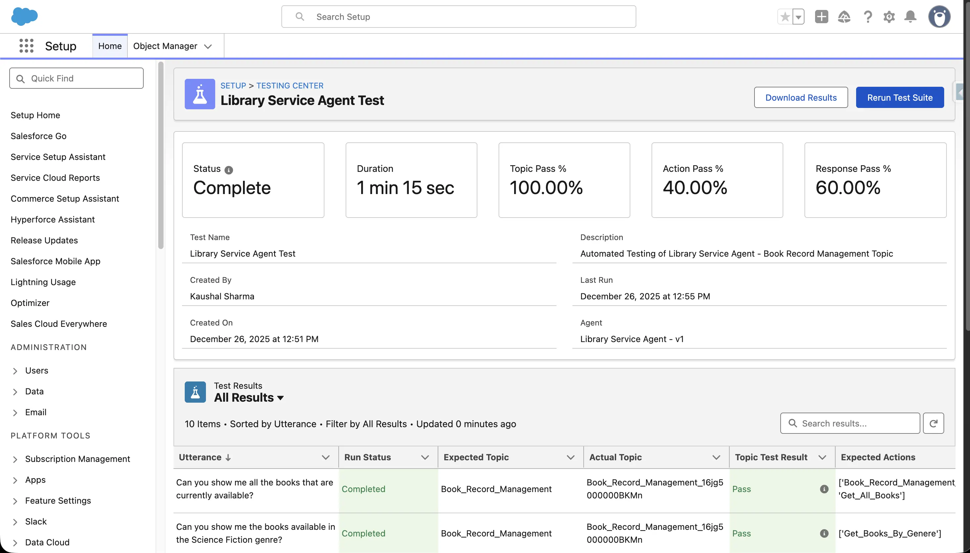This screenshot has width=970, height=553.
Task: Click Download Results button
Action: [x=801, y=98]
